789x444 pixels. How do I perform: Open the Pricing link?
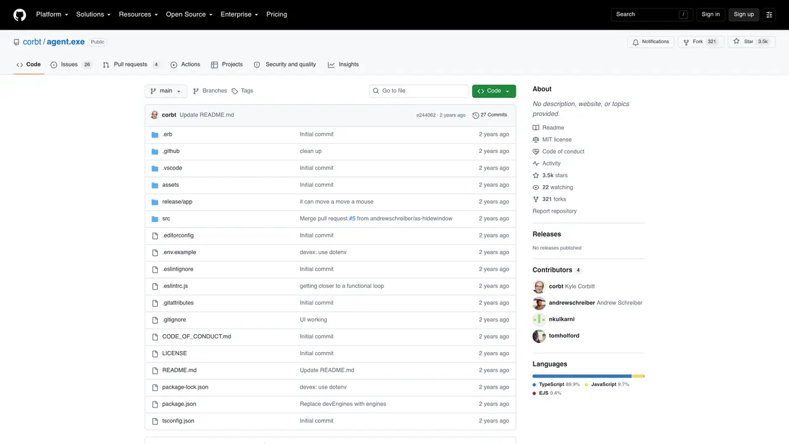(277, 15)
